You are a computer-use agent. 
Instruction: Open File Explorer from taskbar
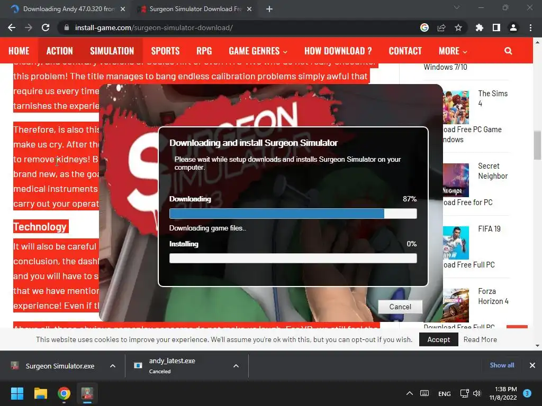coord(40,393)
